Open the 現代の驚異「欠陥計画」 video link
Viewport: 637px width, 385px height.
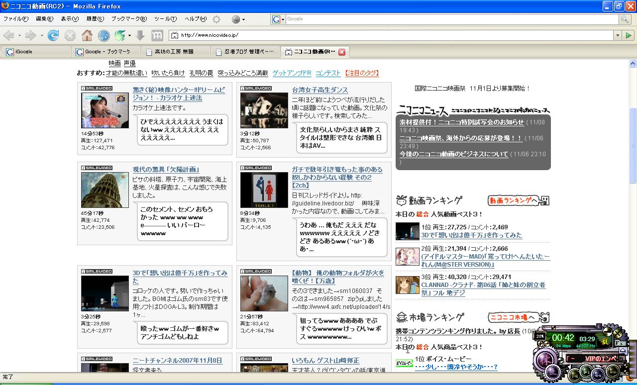click(166, 170)
